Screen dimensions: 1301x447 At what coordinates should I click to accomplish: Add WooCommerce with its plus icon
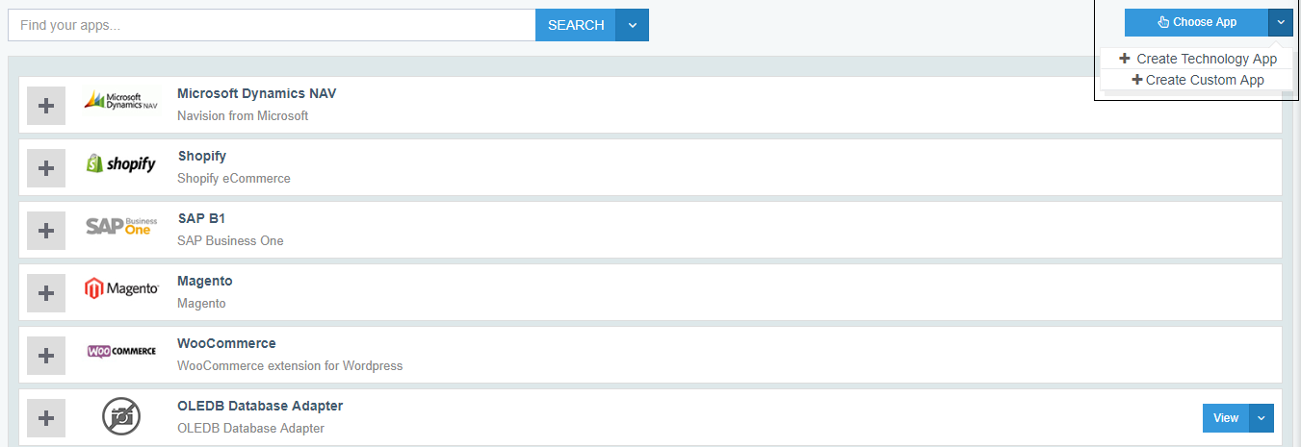[x=45, y=356]
